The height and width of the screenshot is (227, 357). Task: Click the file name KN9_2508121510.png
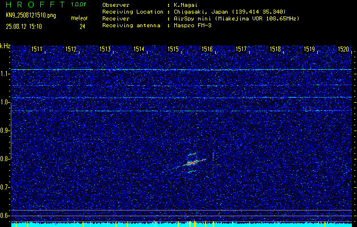pyautogui.click(x=31, y=15)
